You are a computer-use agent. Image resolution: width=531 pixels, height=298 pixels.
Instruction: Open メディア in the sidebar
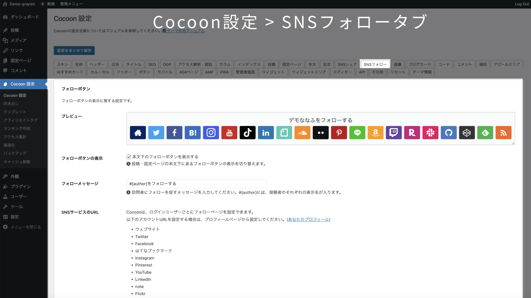[x=24, y=40]
